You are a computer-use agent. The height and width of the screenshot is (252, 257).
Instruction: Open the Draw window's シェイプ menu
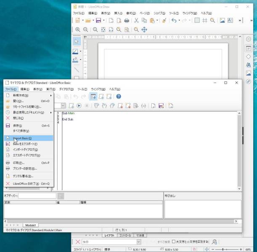point(159,13)
